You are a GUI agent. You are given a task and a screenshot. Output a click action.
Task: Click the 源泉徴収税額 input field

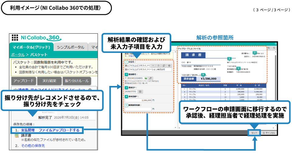tap(138, 109)
